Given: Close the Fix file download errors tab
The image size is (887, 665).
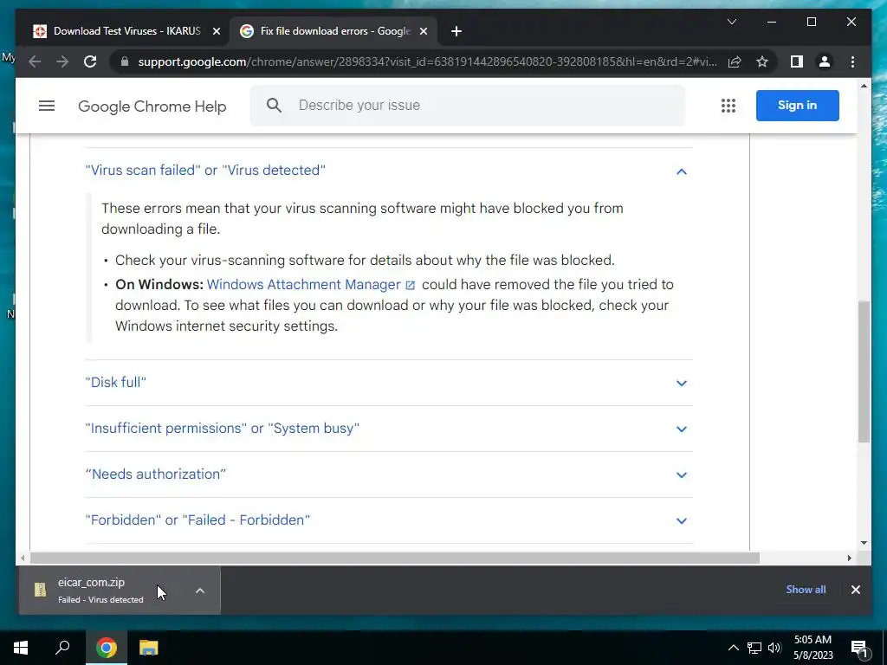Looking at the screenshot, I should click(x=423, y=31).
